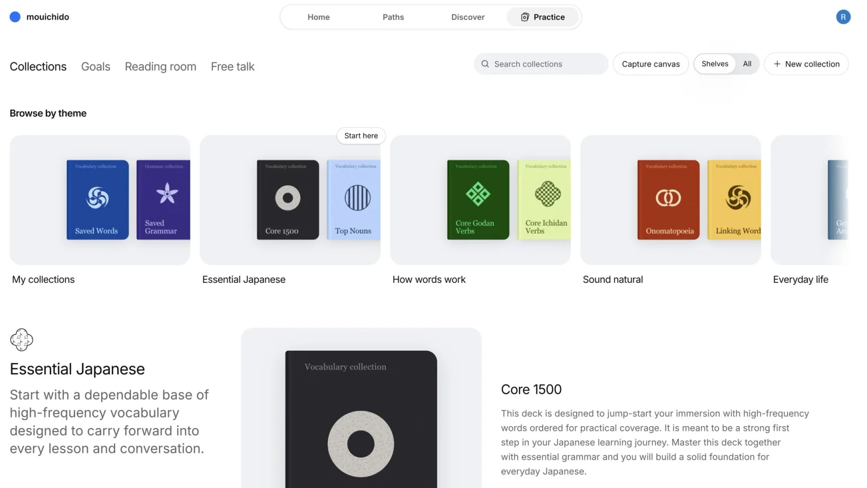Click the plus icon in New collection

pos(777,64)
